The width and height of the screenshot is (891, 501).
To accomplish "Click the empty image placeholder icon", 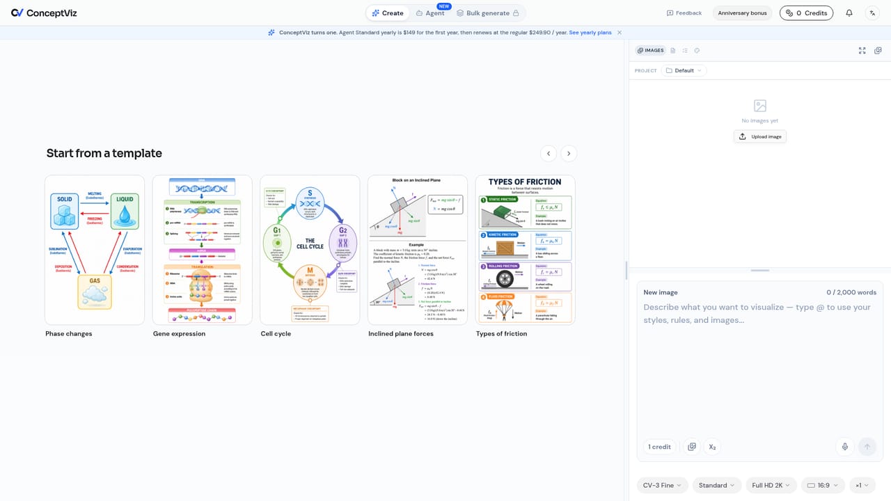I will tap(760, 106).
